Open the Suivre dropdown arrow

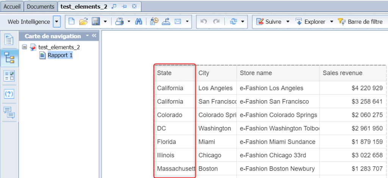288,22
